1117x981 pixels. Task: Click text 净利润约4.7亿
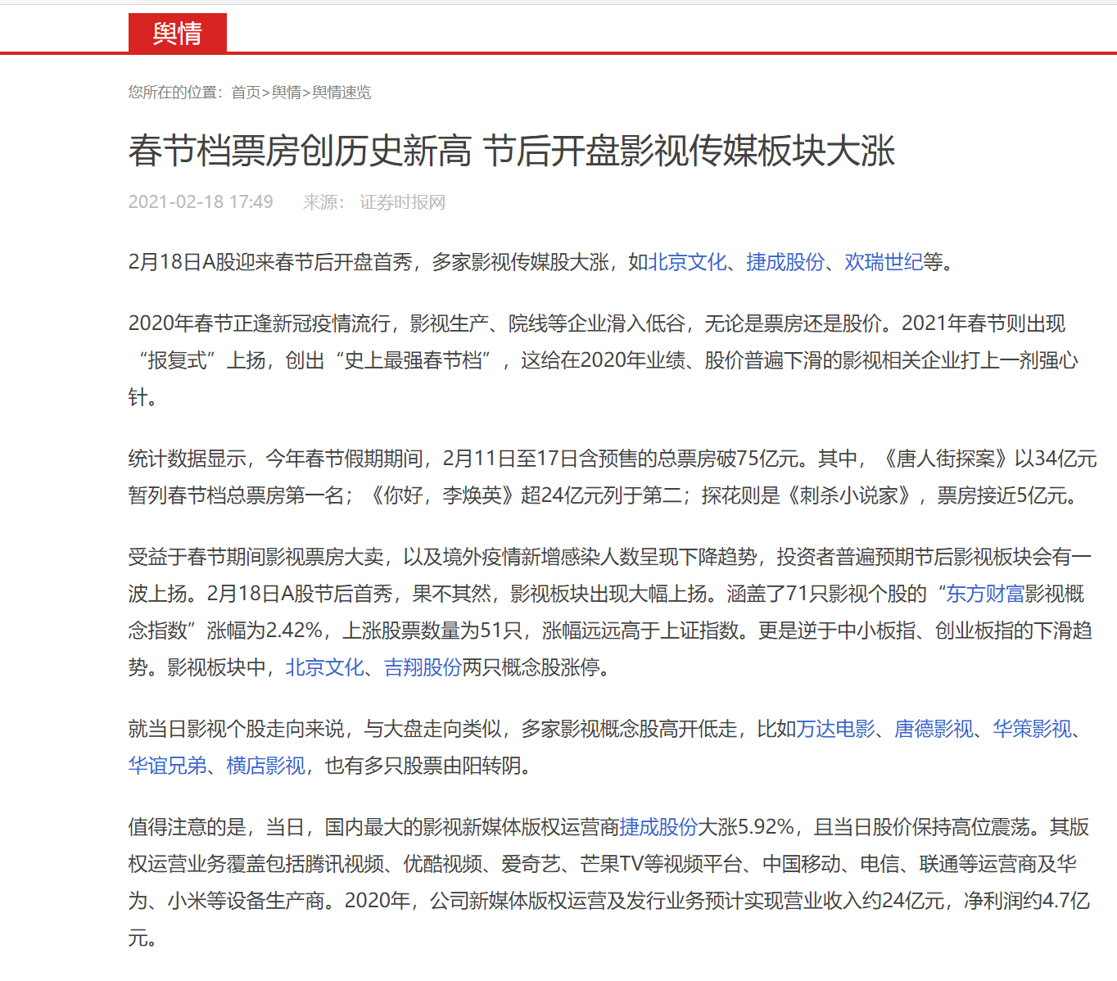pyautogui.click(x=1027, y=901)
